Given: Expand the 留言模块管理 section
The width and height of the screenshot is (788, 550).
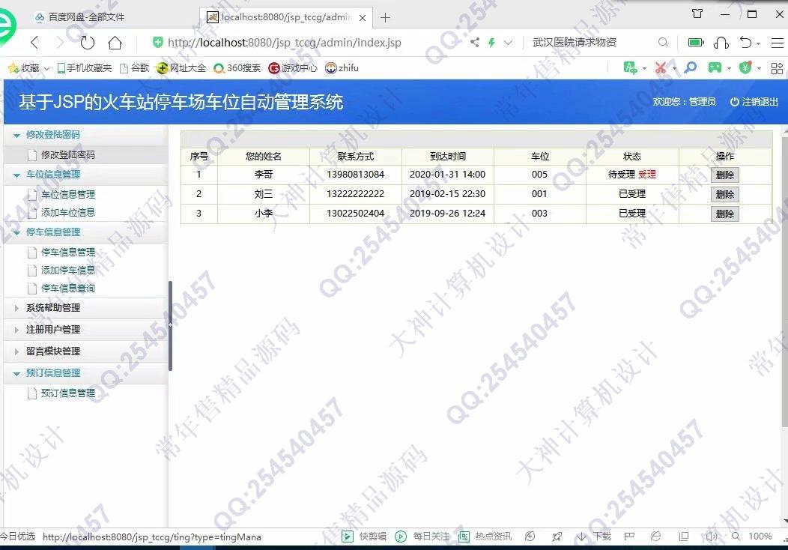Looking at the screenshot, I should tap(52, 351).
